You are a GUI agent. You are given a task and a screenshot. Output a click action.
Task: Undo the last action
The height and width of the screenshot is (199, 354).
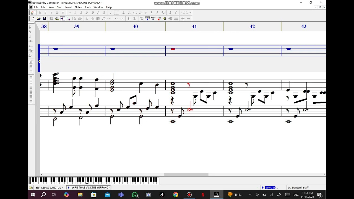116,19
